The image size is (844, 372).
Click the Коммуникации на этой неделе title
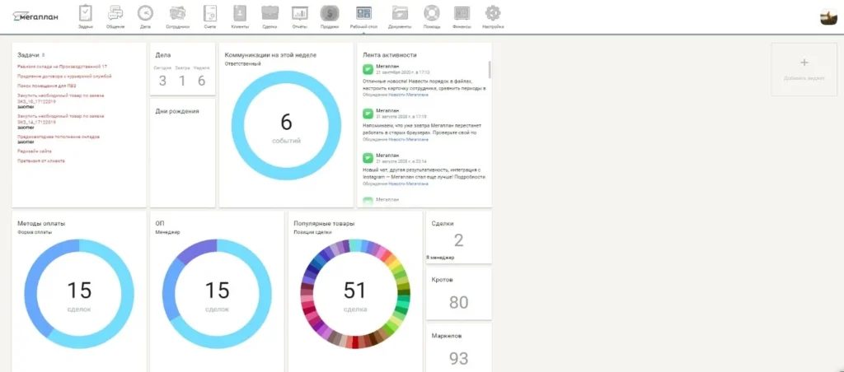pyautogui.click(x=270, y=55)
